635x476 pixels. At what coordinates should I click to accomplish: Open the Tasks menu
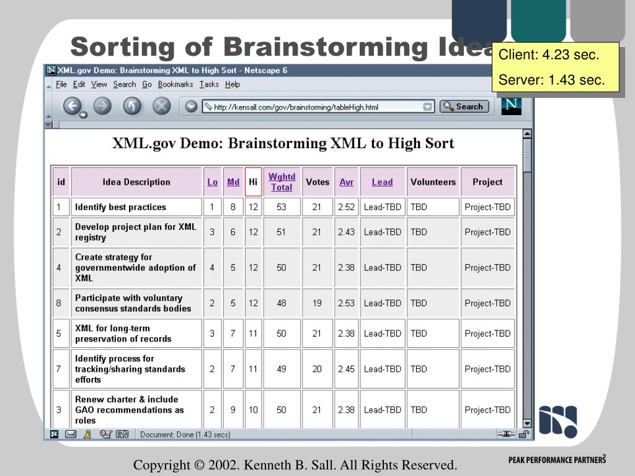coord(209,84)
